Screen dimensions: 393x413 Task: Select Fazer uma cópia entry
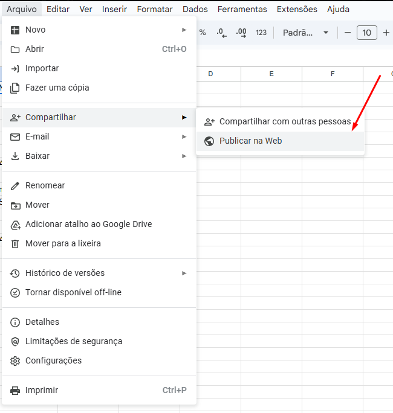[x=99, y=88]
